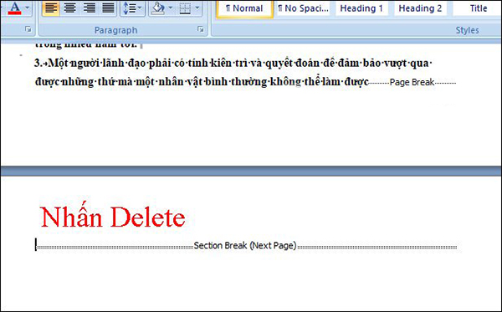Image resolution: width=502 pixels, height=312 pixels.
Task: Apply the Borders button
Action: click(x=185, y=8)
